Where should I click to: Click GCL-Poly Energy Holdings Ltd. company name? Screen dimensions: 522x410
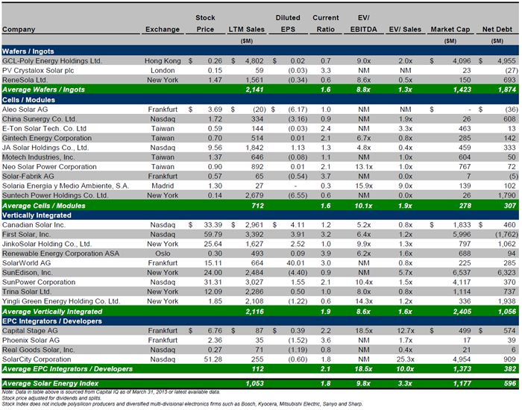click(x=52, y=61)
